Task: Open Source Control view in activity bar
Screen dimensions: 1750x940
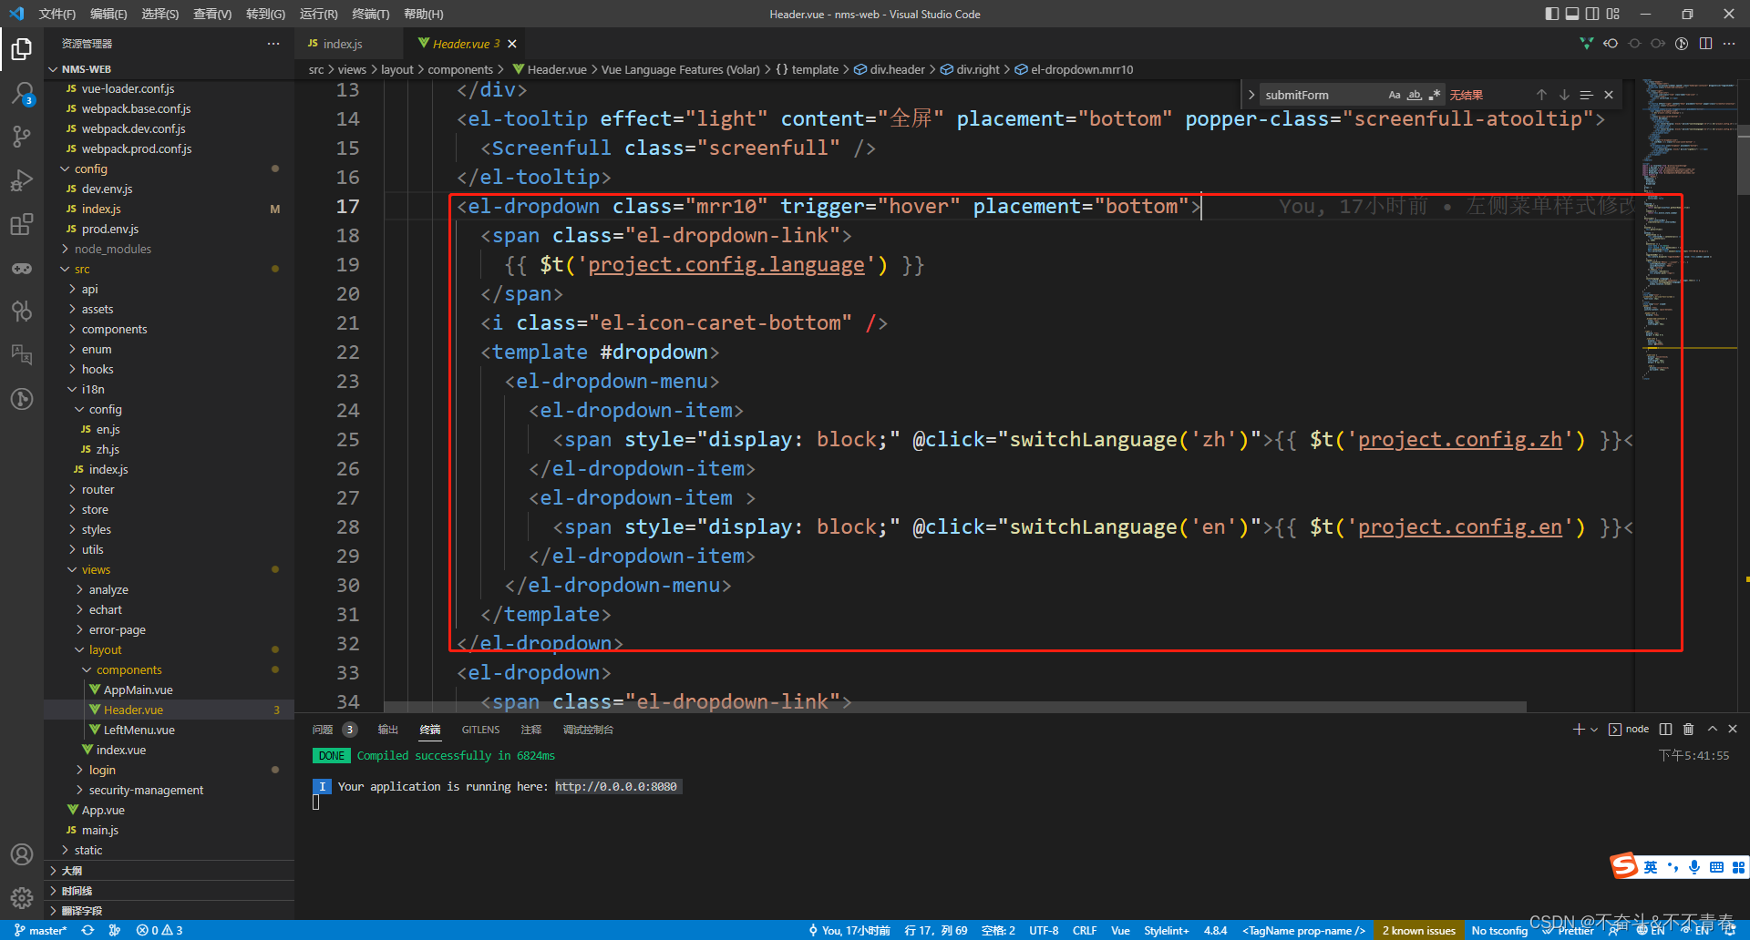Action: coord(22,137)
